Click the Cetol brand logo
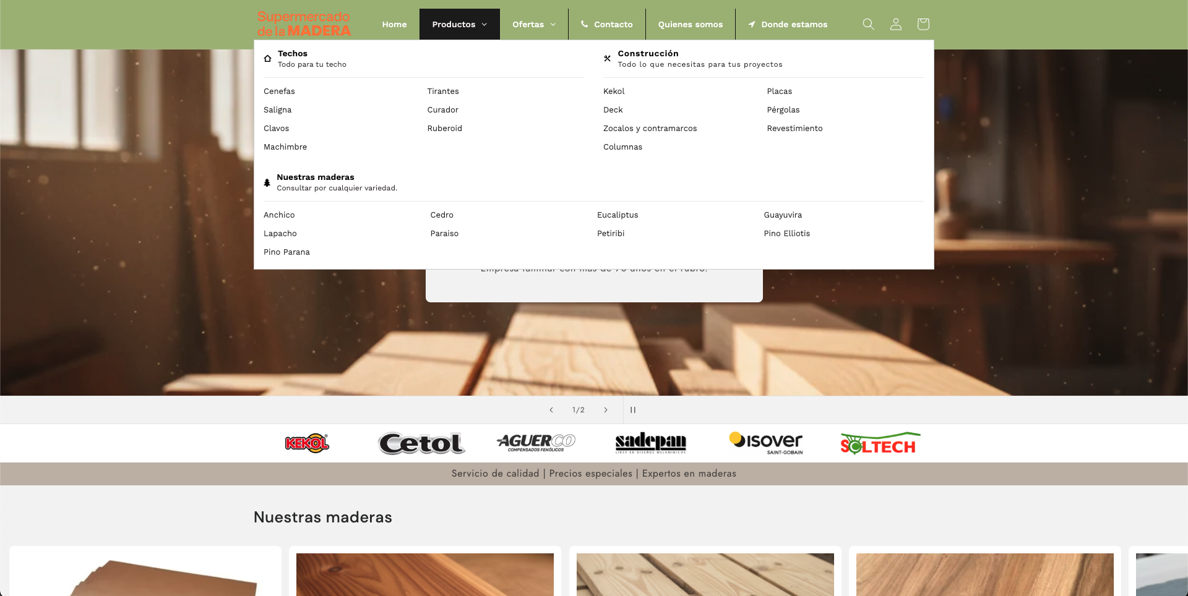1188x596 pixels. tap(421, 443)
